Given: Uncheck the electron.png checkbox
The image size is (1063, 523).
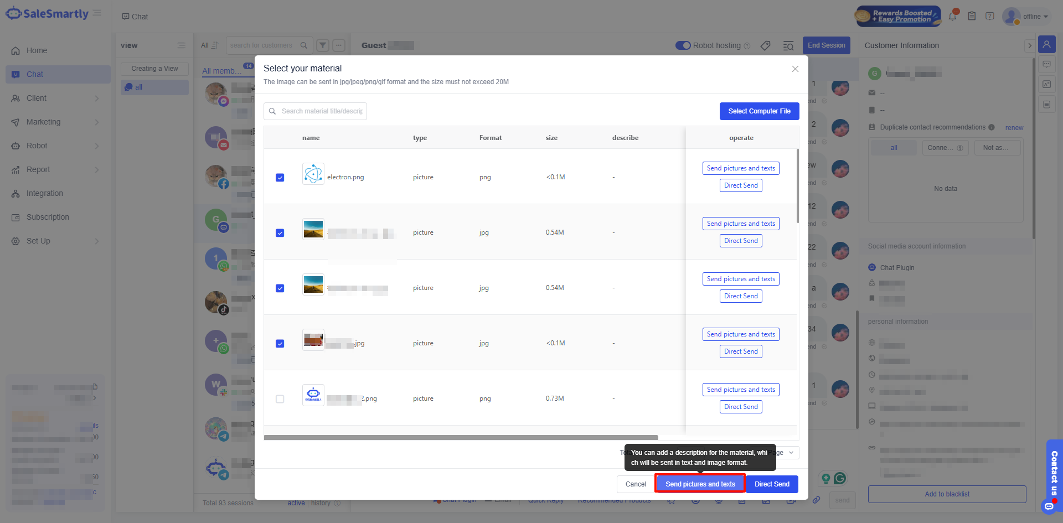Looking at the screenshot, I should (x=280, y=178).
